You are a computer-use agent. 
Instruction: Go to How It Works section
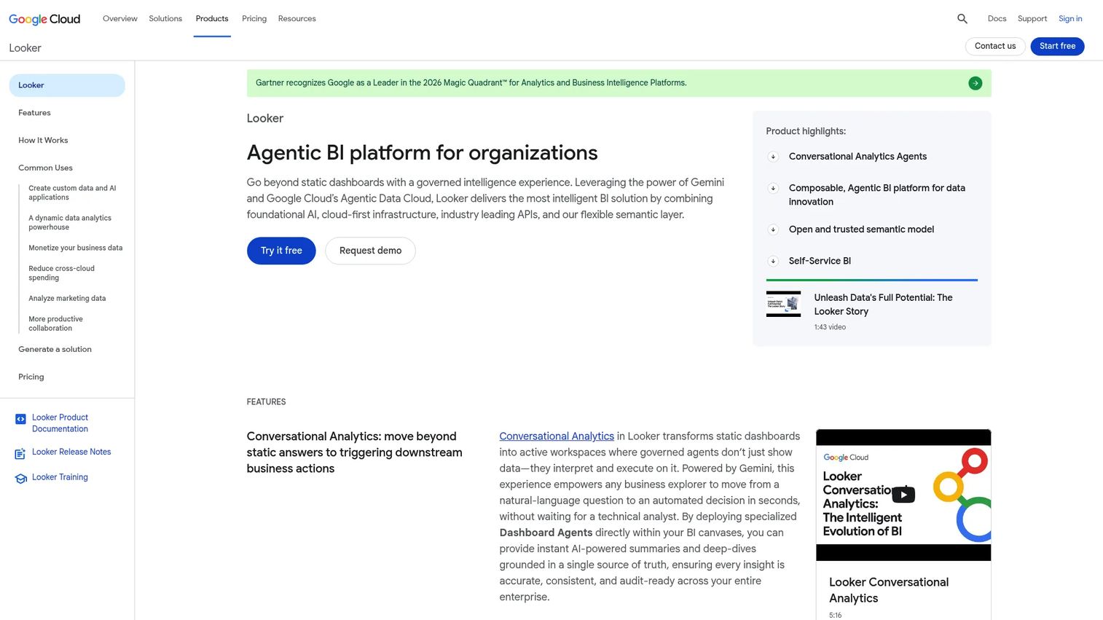(x=43, y=141)
